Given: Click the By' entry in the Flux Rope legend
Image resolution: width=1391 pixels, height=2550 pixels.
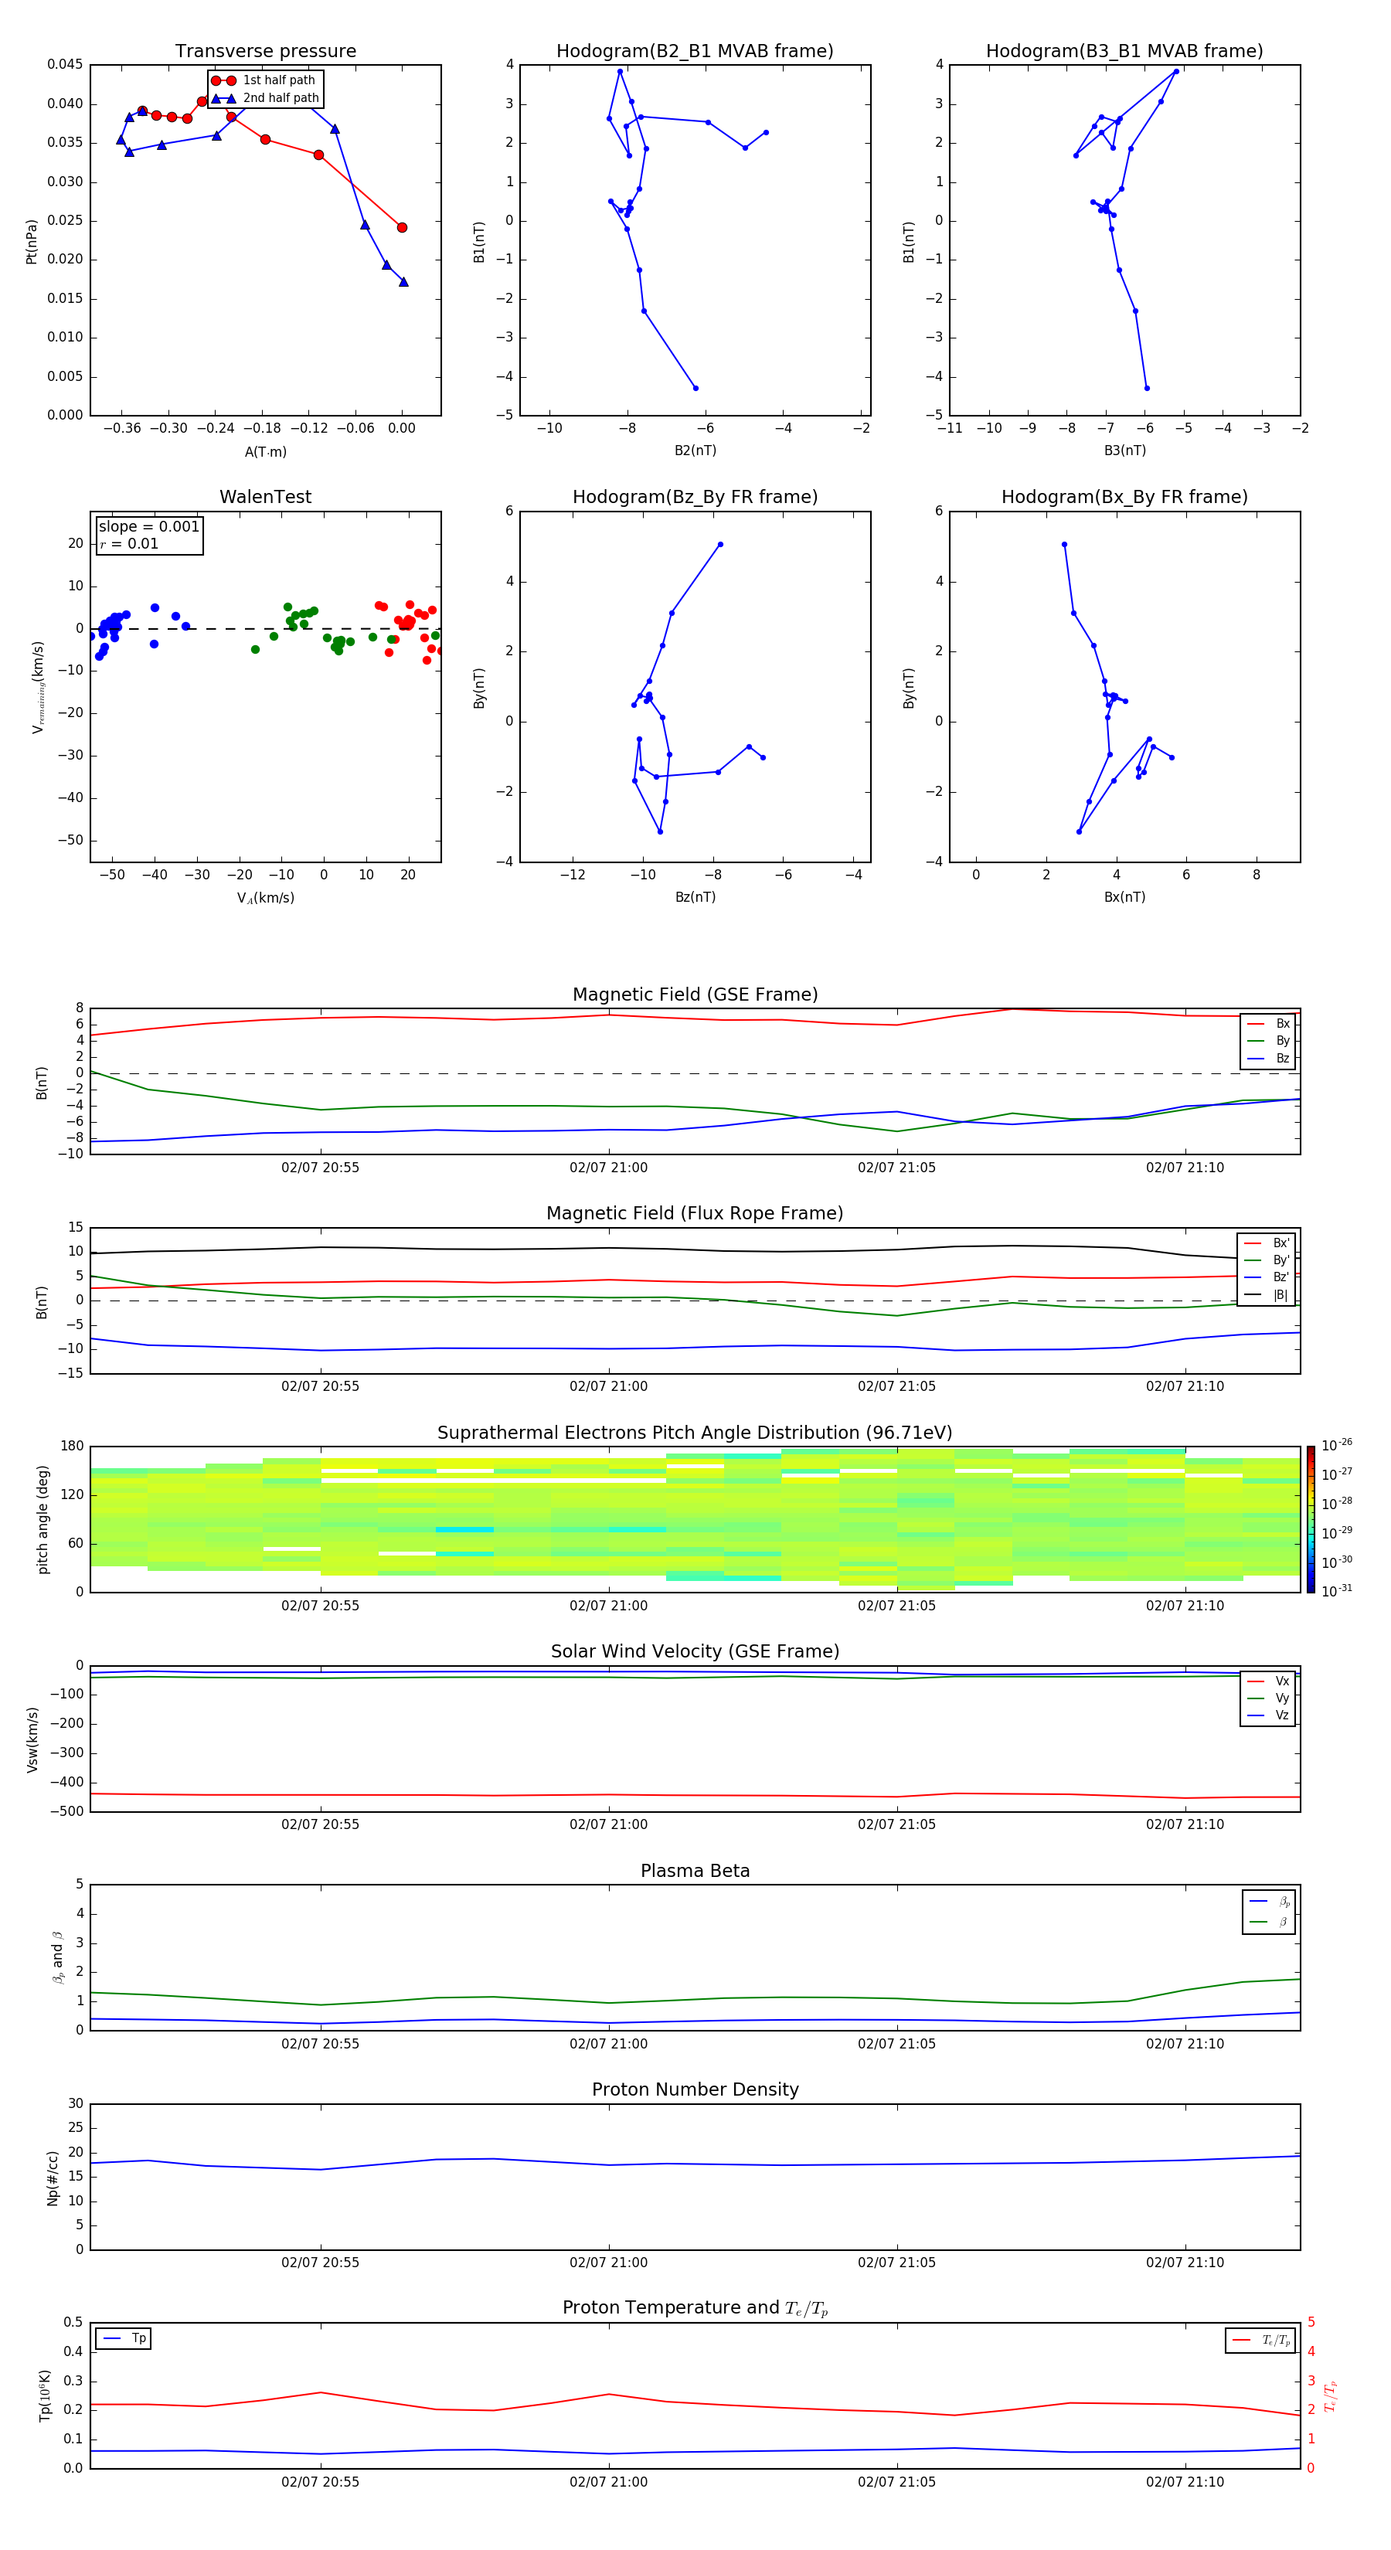Looking at the screenshot, I should click(1267, 1260).
